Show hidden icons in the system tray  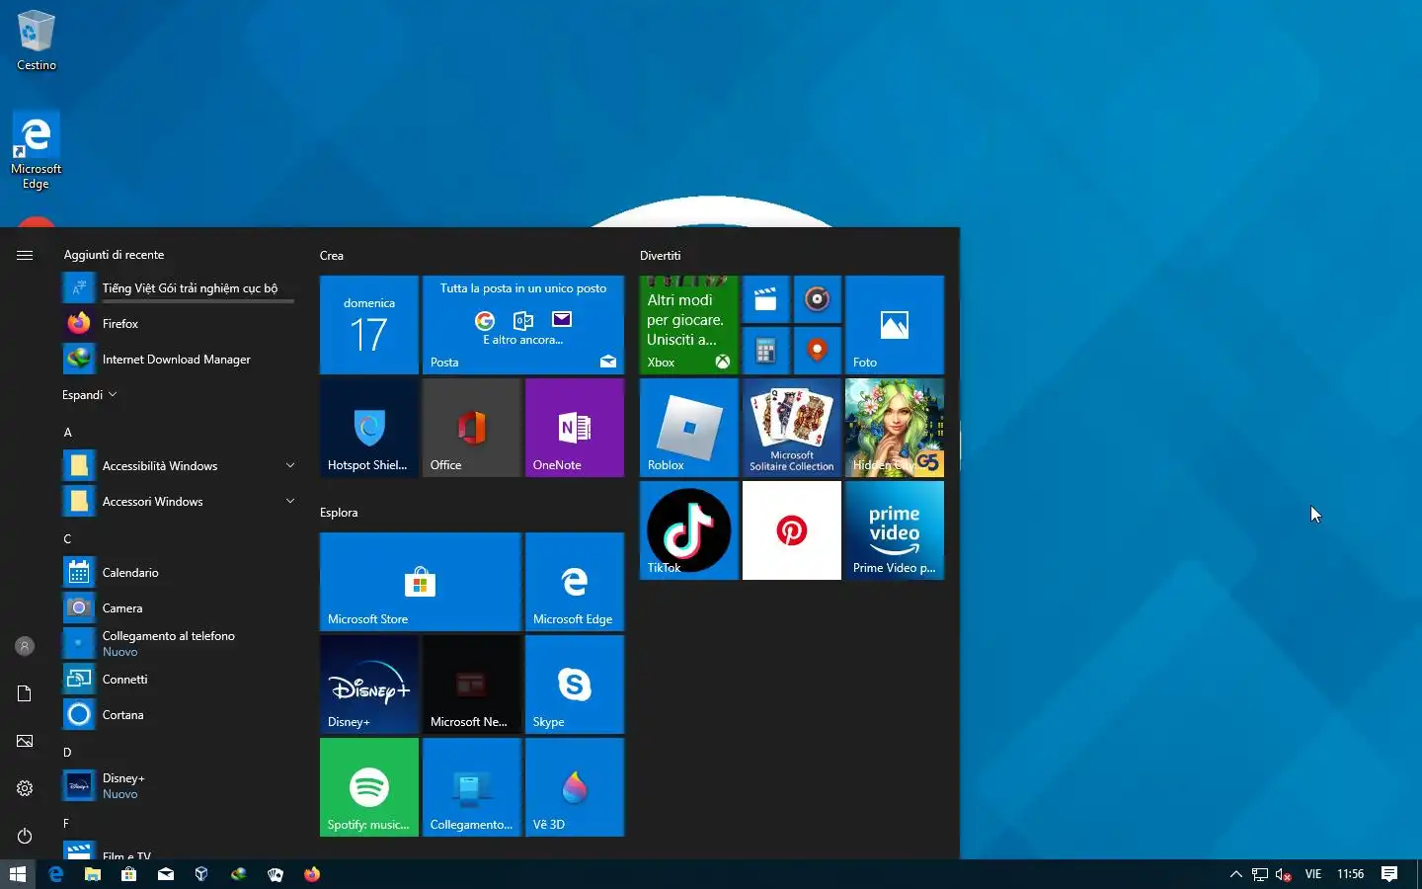click(x=1235, y=874)
